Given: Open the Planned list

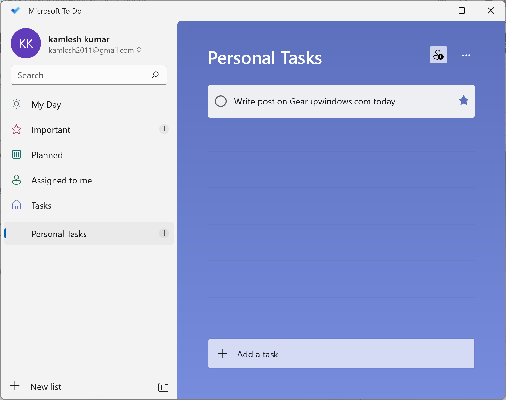Looking at the screenshot, I should (x=89, y=155).
